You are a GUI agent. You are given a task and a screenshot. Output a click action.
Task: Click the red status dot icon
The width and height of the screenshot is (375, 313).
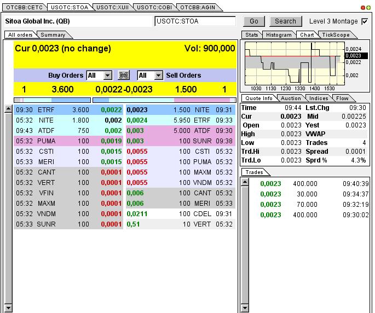pyautogui.click(x=363, y=8)
